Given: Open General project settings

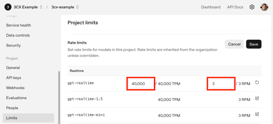Looking at the screenshot, I should (13, 68).
